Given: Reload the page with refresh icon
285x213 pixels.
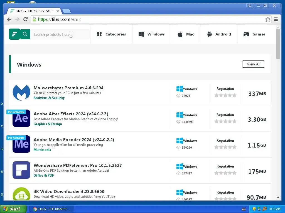Looking at the screenshot, I should [x=25, y=19].
